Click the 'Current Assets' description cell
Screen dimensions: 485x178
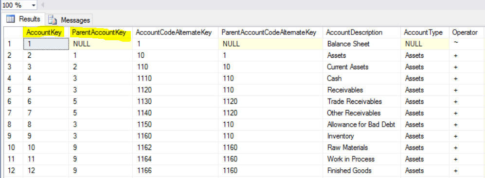click(362, 67)
